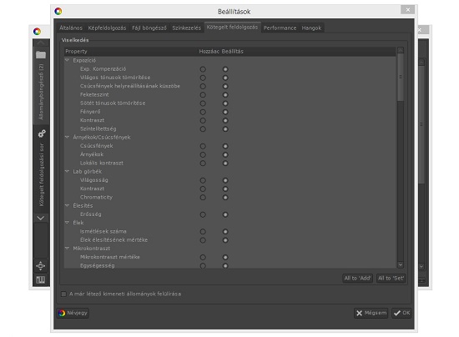Click the batch queue gears icon
Screen dimensions: 459x337
tap(42, 133)
